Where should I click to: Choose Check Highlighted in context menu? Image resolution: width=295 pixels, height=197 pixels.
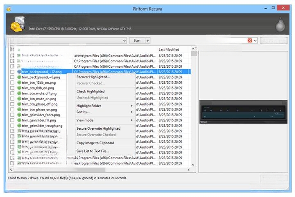pos(91,91)
